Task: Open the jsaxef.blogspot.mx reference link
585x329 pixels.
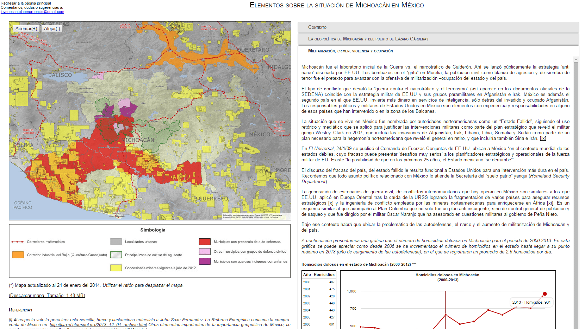Action: (x=98, y=325)
